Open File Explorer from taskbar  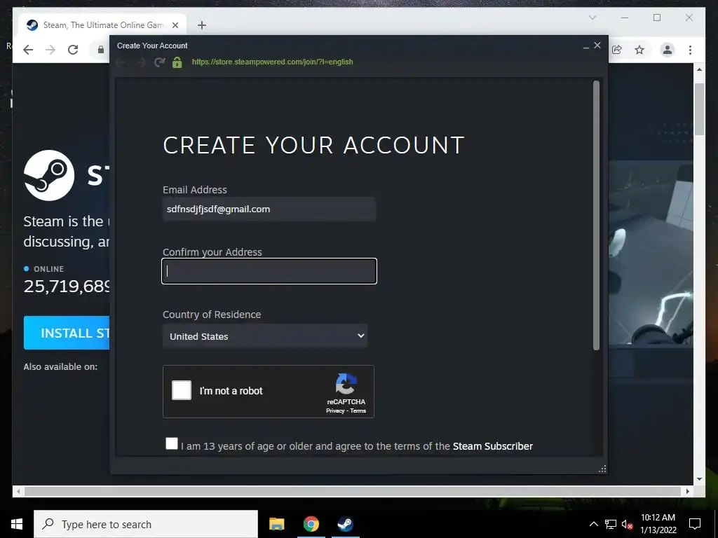pos(276,524)
